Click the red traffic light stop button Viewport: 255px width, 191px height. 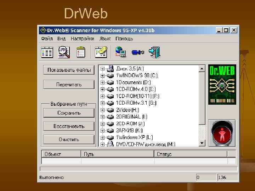tap(222, 133)
